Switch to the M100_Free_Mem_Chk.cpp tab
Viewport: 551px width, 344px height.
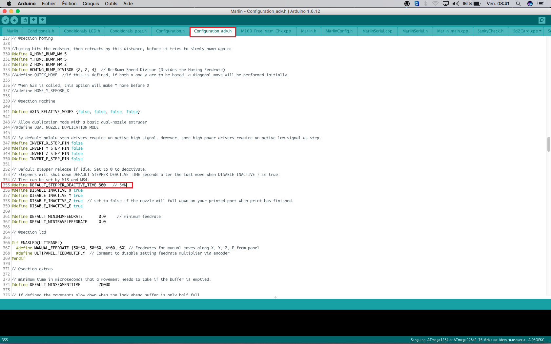click(x=266, y=31)
